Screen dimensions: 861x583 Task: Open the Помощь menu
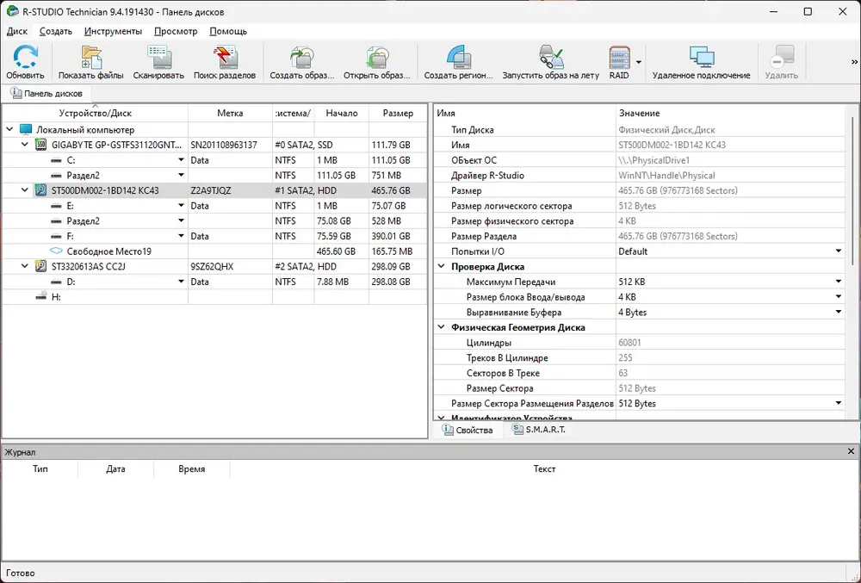tap(228, 31)
